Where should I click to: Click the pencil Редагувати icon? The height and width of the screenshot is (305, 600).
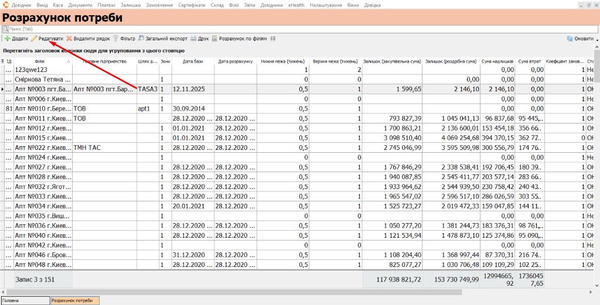click(x=34, y=39)
